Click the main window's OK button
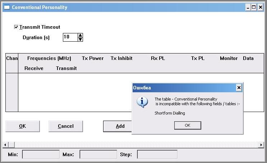This screenshot has height=163, width=267. (x=22, y=126)
